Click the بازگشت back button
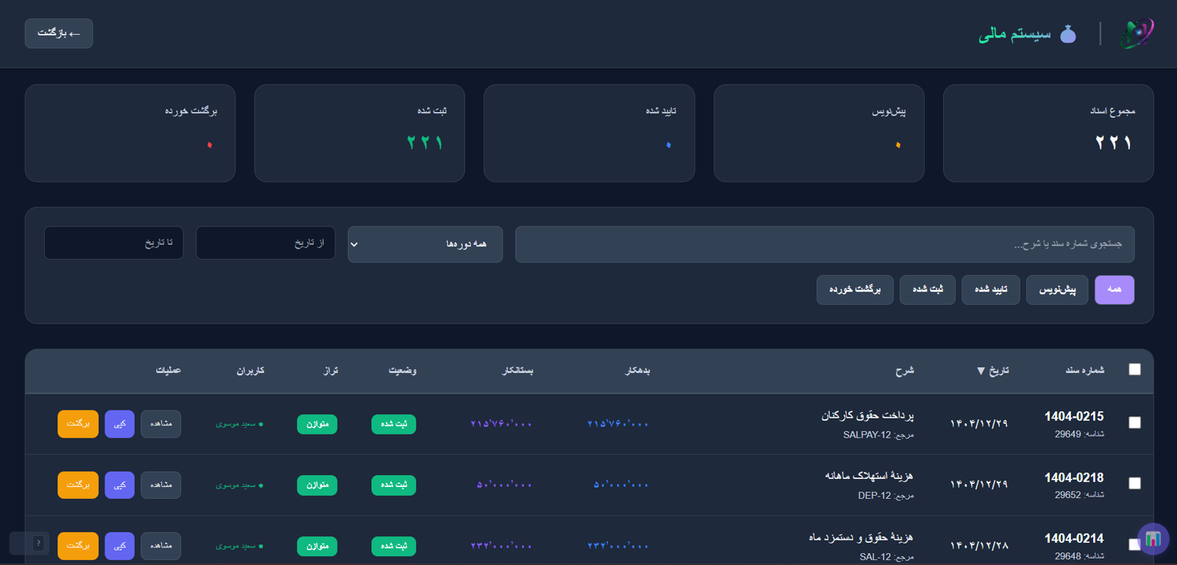 click(x=59, y=33)
